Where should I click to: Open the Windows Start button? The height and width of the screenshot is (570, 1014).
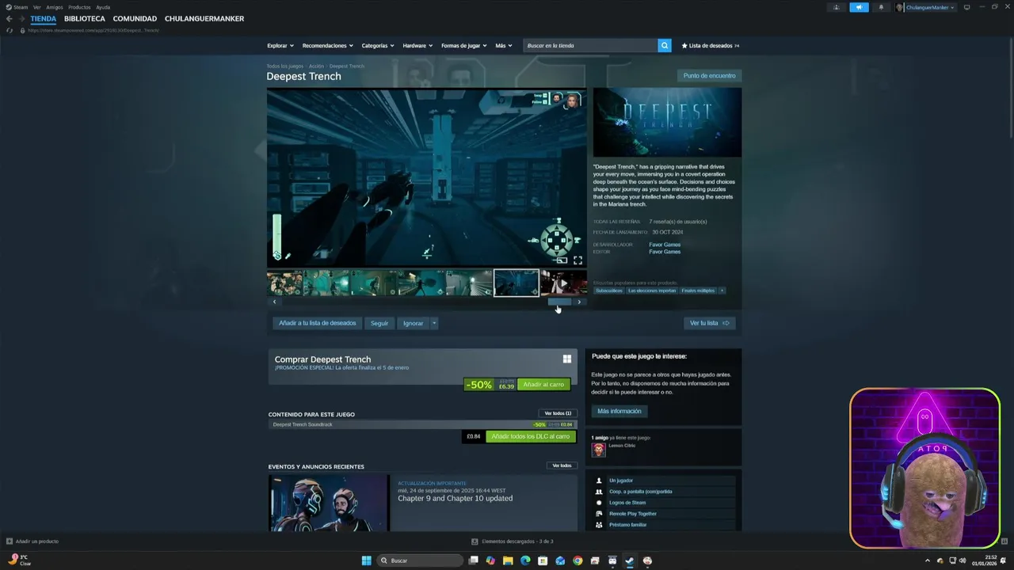click(x=367, y=560)
